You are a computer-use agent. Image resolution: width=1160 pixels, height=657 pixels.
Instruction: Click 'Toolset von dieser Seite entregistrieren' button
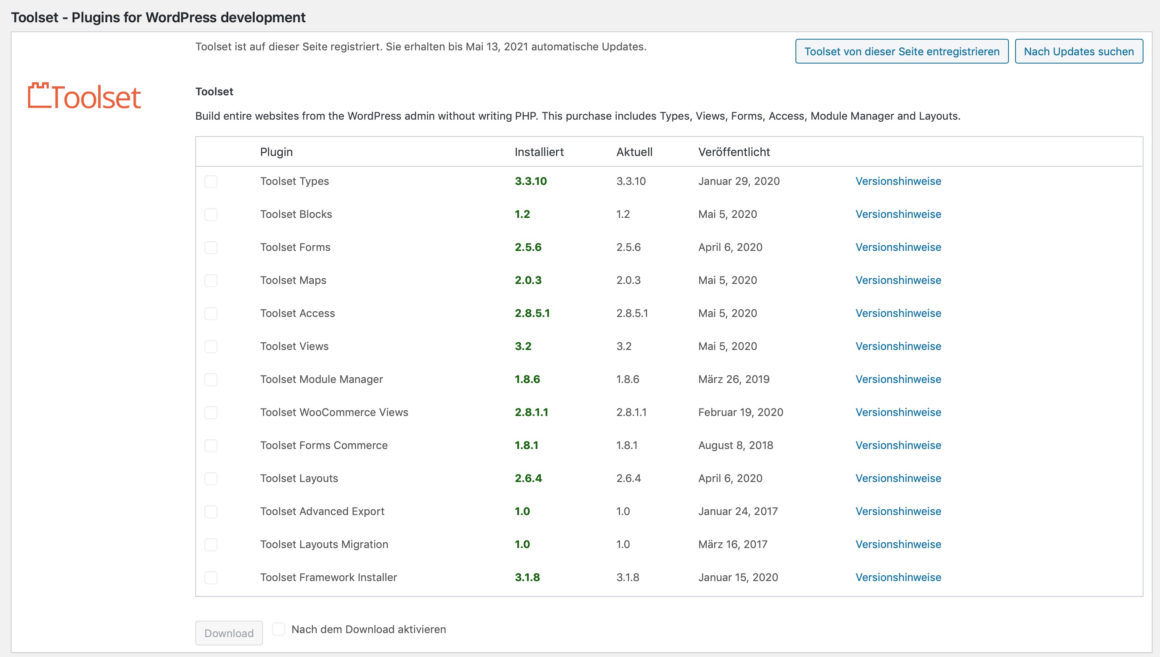901,52
